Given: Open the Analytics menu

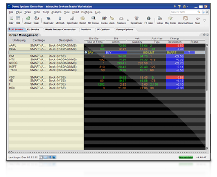Looking at the screenshot, I should point(57,12).
